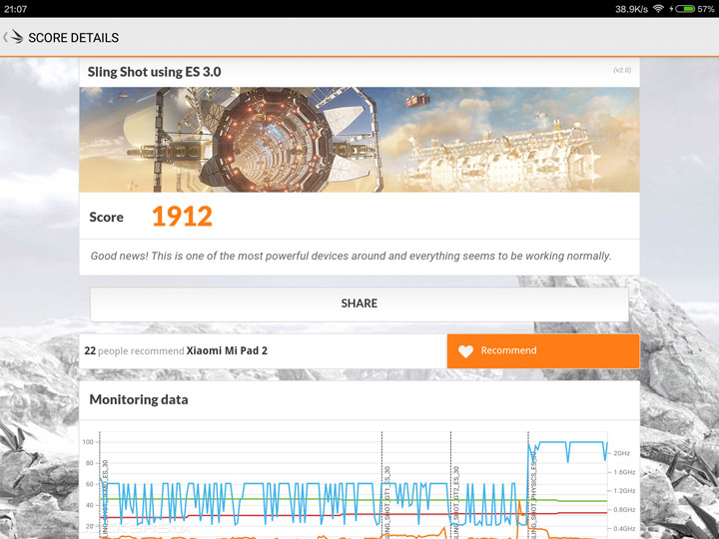The height and width of the screenshot is (539, 719).
Task: Tap the Monitoring data heading
Action: (x=139, y=399)
